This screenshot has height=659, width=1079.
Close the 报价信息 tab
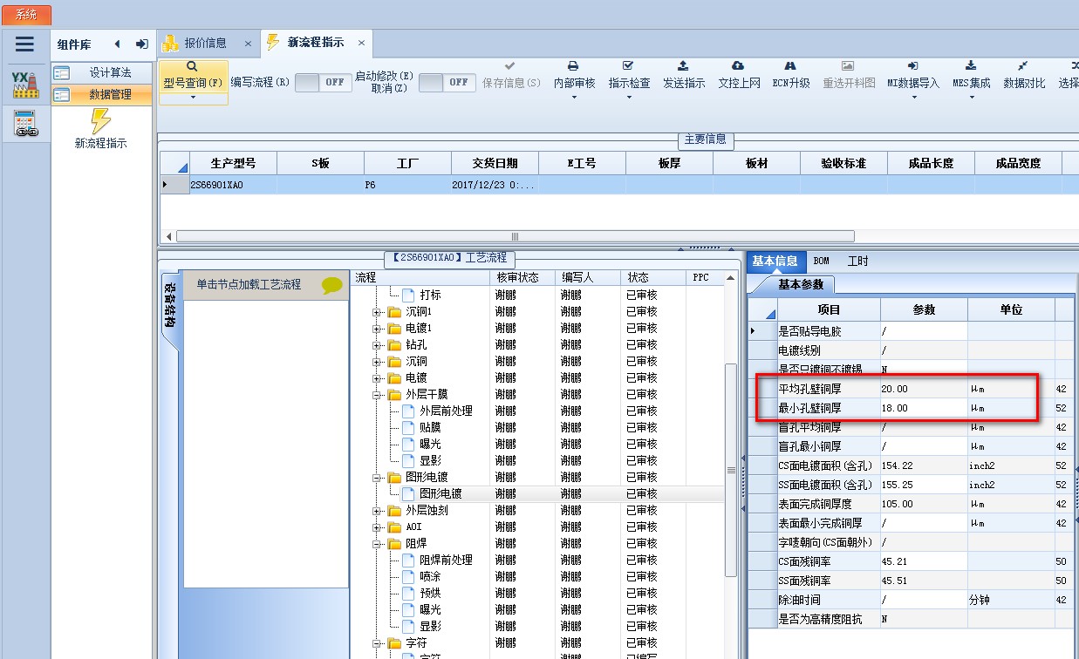[248, 44]
